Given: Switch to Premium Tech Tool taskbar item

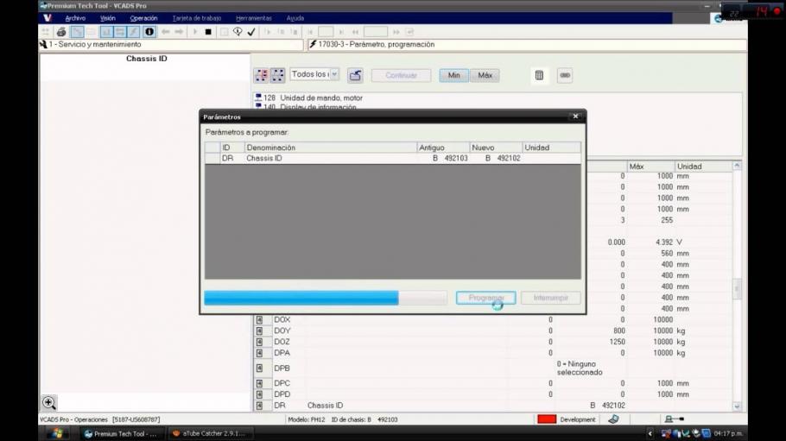Looking at the screenshot, I should pyautogui.click(x=122, y=433).
